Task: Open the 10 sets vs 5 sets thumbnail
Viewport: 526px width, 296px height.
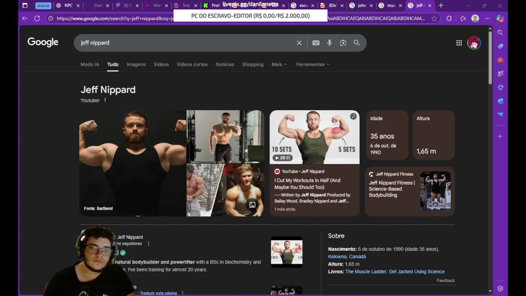Action: pos(314,137)
